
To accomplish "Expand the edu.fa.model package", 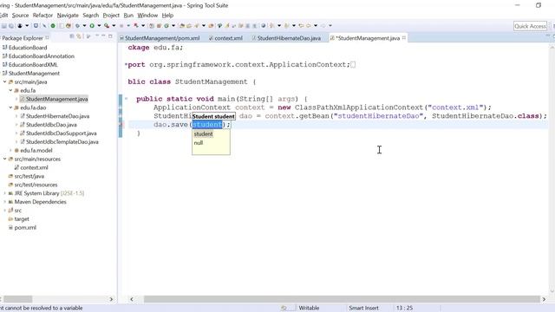I will 10,150.
